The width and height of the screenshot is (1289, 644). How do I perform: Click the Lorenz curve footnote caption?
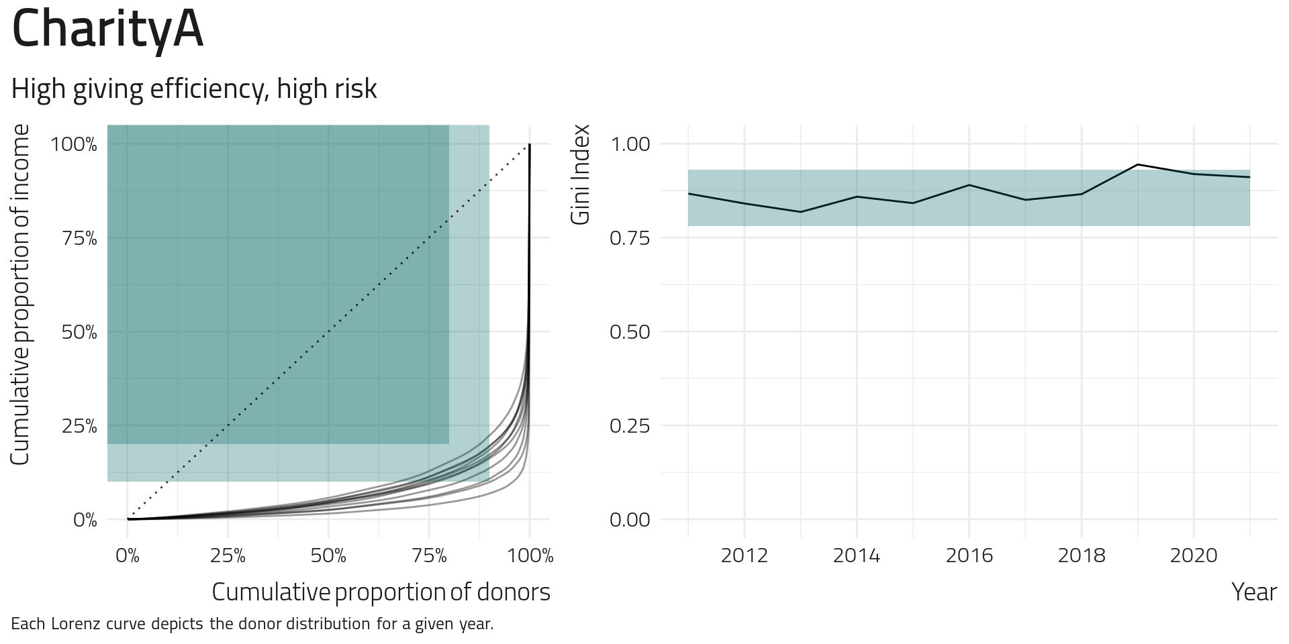click(252, 624)
